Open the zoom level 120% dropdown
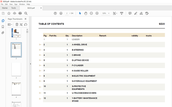Viewport: 172px width, 107px height. [x=109, y=13]
